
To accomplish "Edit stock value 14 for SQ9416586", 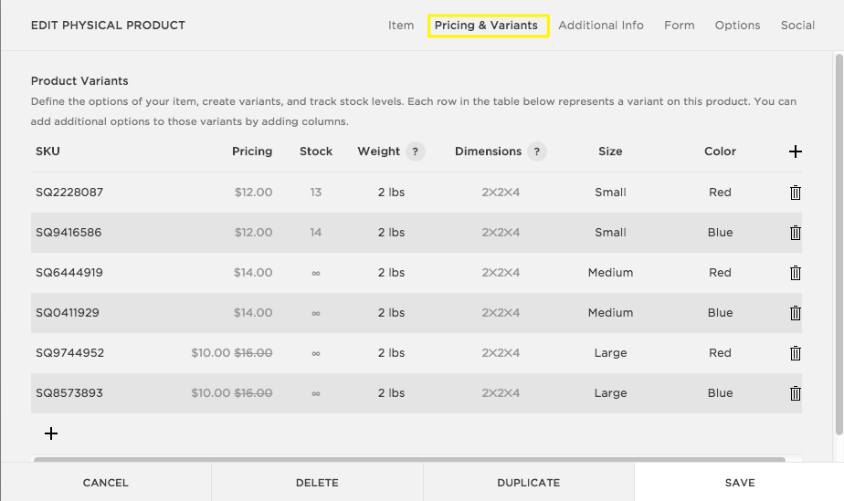I will click(x=315, y=233).
